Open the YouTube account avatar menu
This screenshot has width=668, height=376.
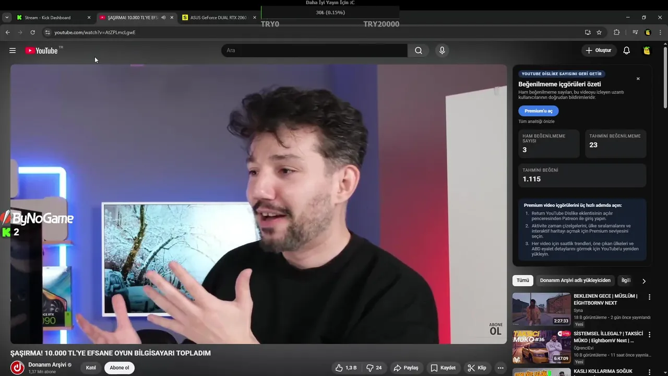tap(647, 51)
